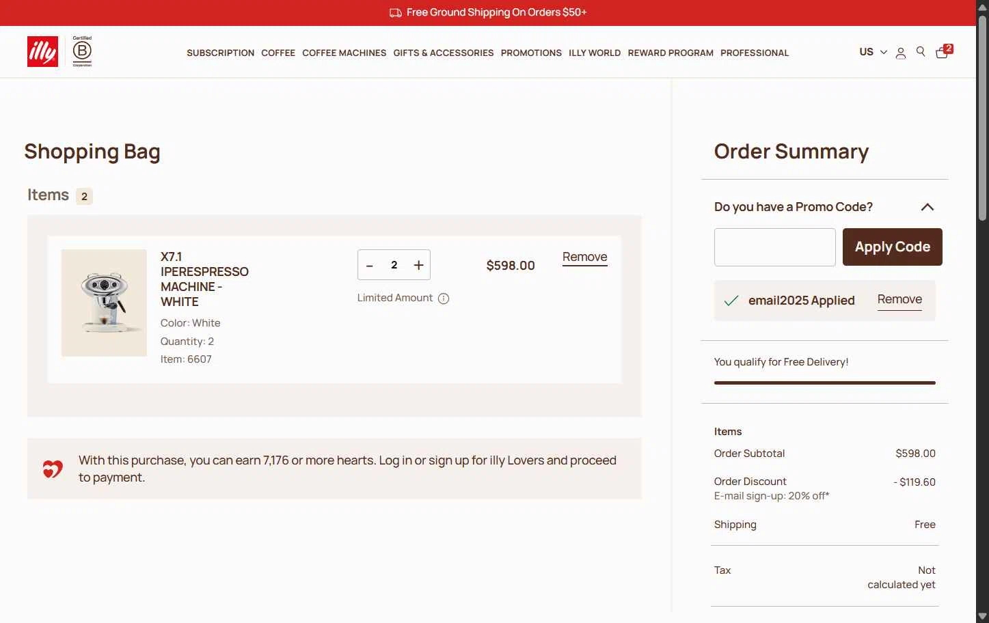This screenshot has width=989, height=623.
Task: Click the $598.00 item price
Action: (x=511, y=266)
